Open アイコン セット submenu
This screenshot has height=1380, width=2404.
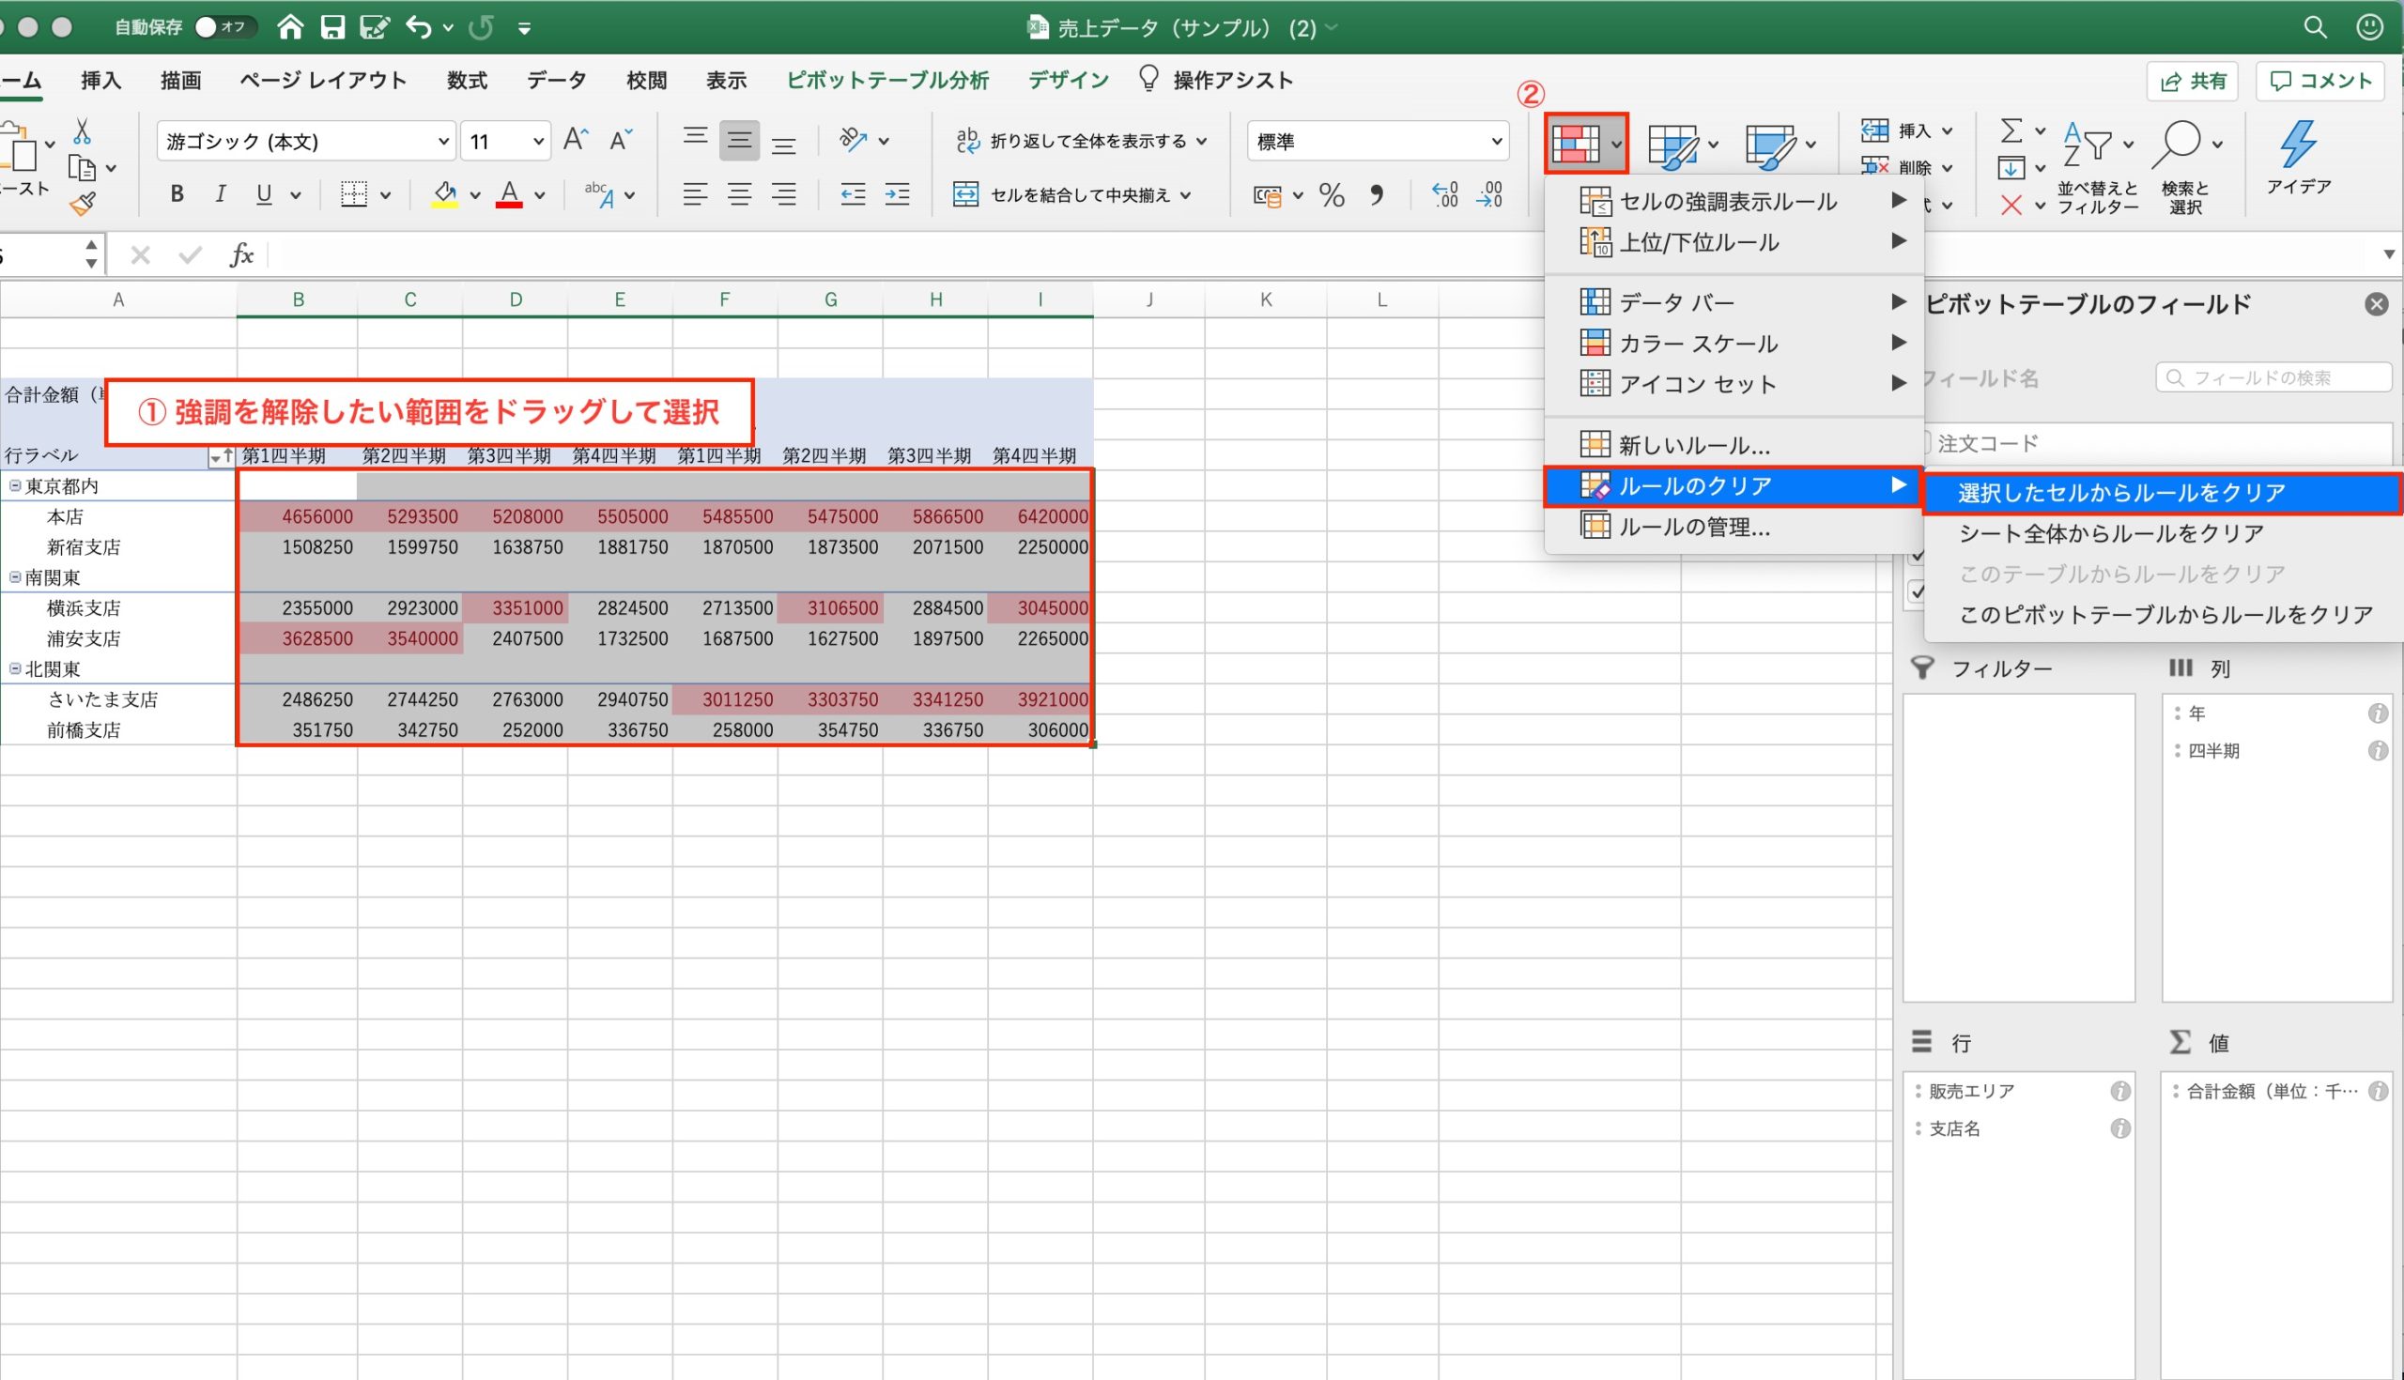point(1734,384)
